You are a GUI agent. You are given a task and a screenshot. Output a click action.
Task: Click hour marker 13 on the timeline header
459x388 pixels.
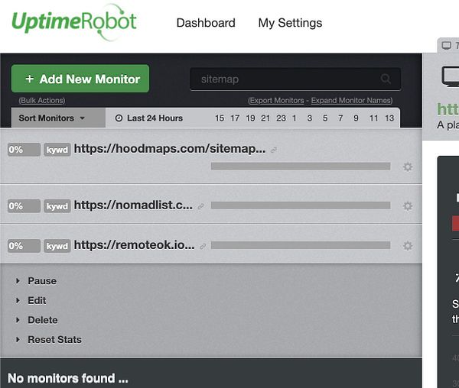click(x=389, y=118)
